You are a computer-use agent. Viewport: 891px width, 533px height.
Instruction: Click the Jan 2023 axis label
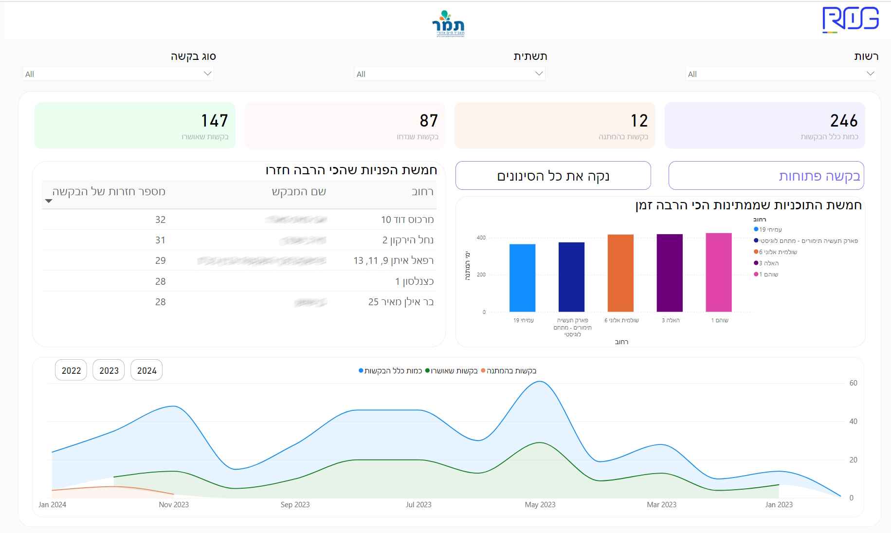(x=779, y=505)
